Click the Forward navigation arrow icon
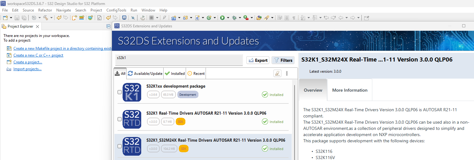The width and height of the screenshot is (474, 160). coord(353,18)
